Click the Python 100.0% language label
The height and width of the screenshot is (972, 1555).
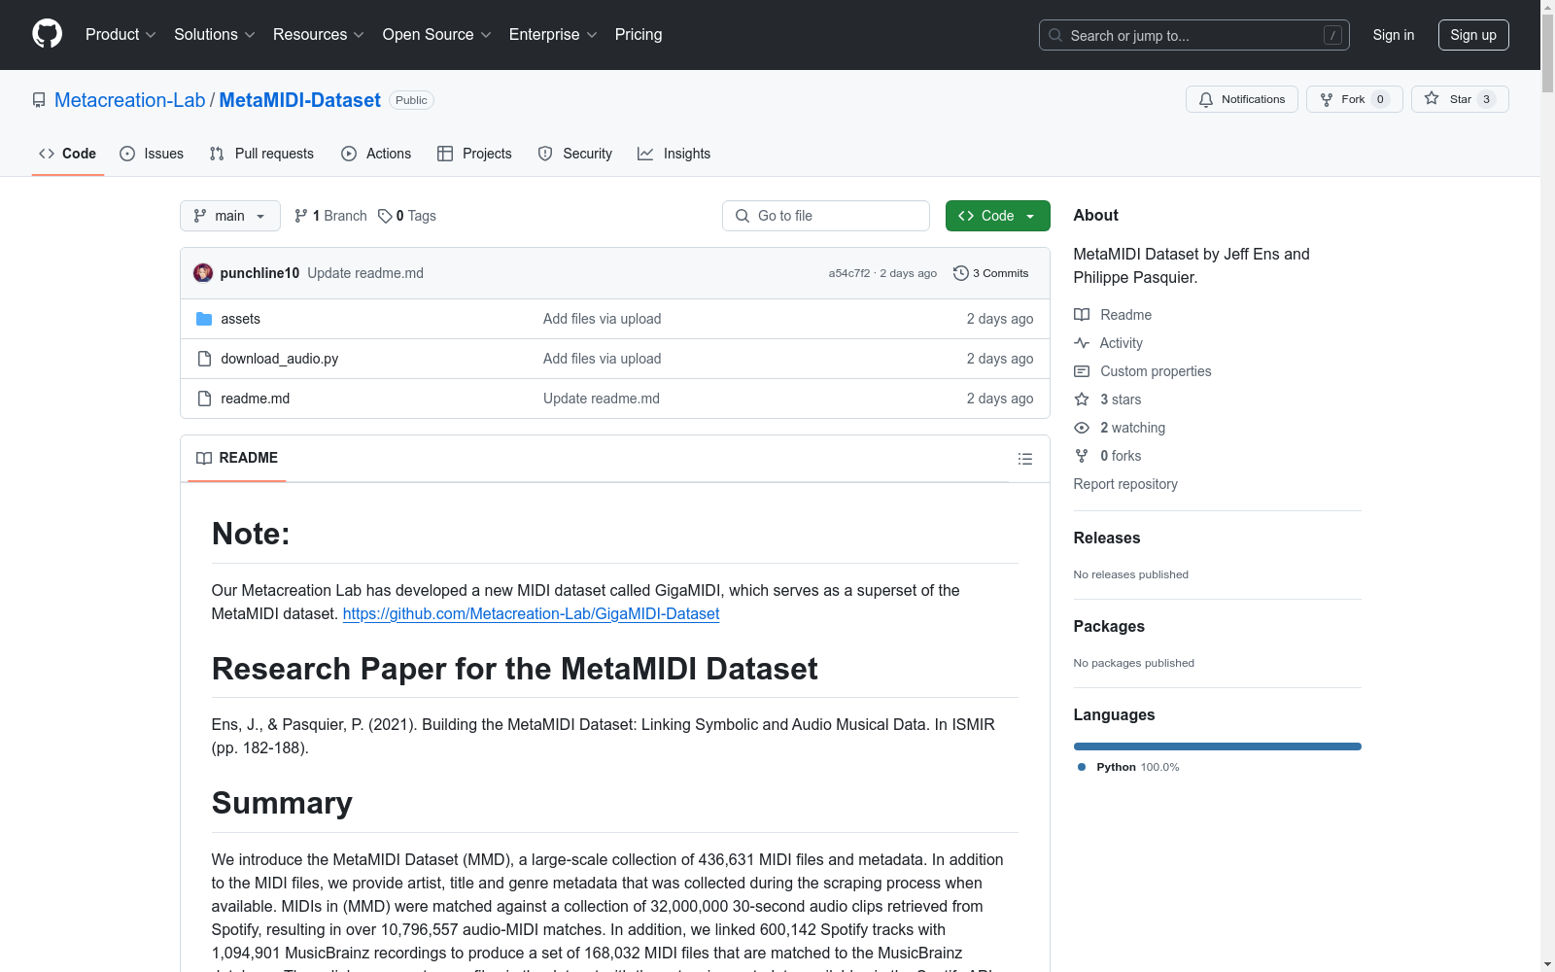[1128, 767]
